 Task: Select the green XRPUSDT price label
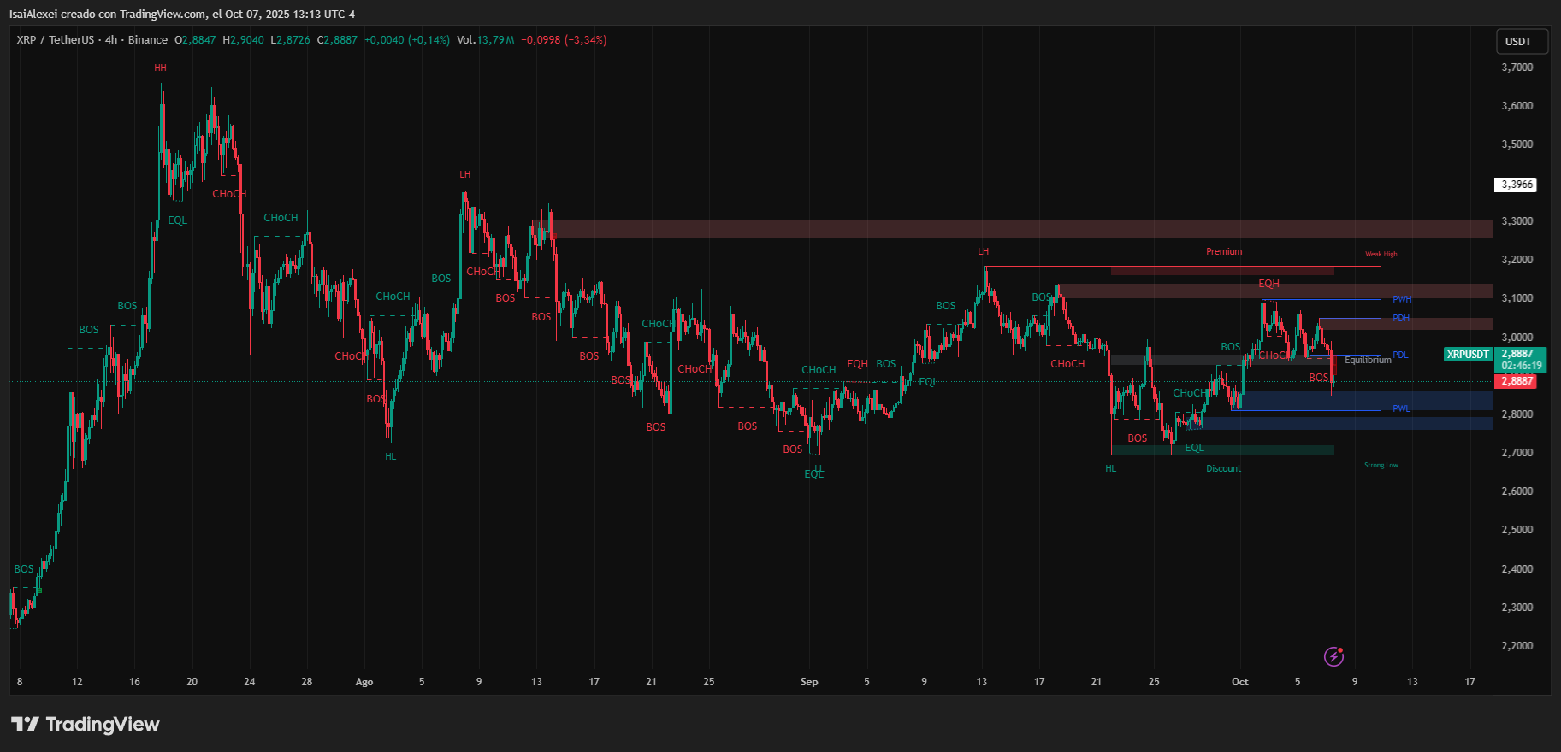(1468, 355)
